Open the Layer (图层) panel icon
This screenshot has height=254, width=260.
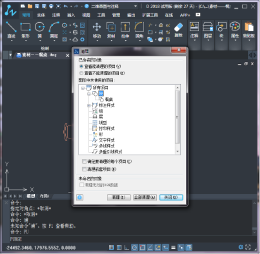[208, 30]
